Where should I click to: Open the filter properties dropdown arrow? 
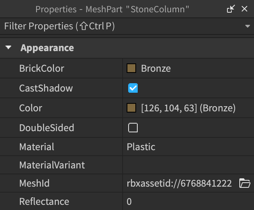[x=248, y=27]
